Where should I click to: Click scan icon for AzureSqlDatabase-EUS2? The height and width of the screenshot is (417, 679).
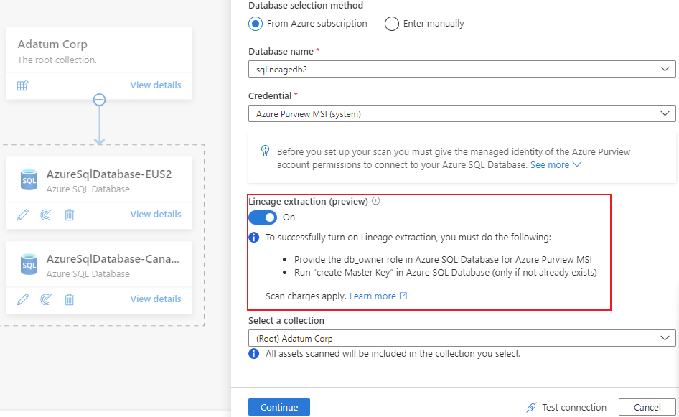46,215
